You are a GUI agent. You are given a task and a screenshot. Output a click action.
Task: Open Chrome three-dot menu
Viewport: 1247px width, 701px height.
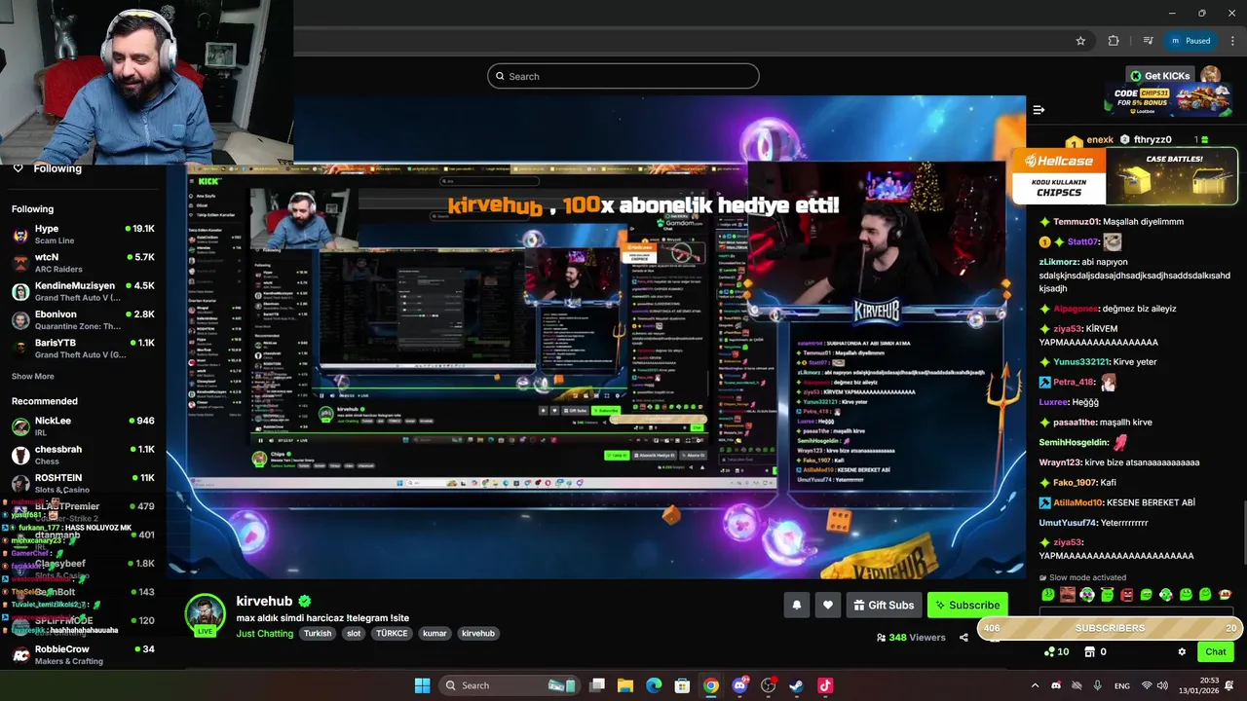coord(1233,41)
